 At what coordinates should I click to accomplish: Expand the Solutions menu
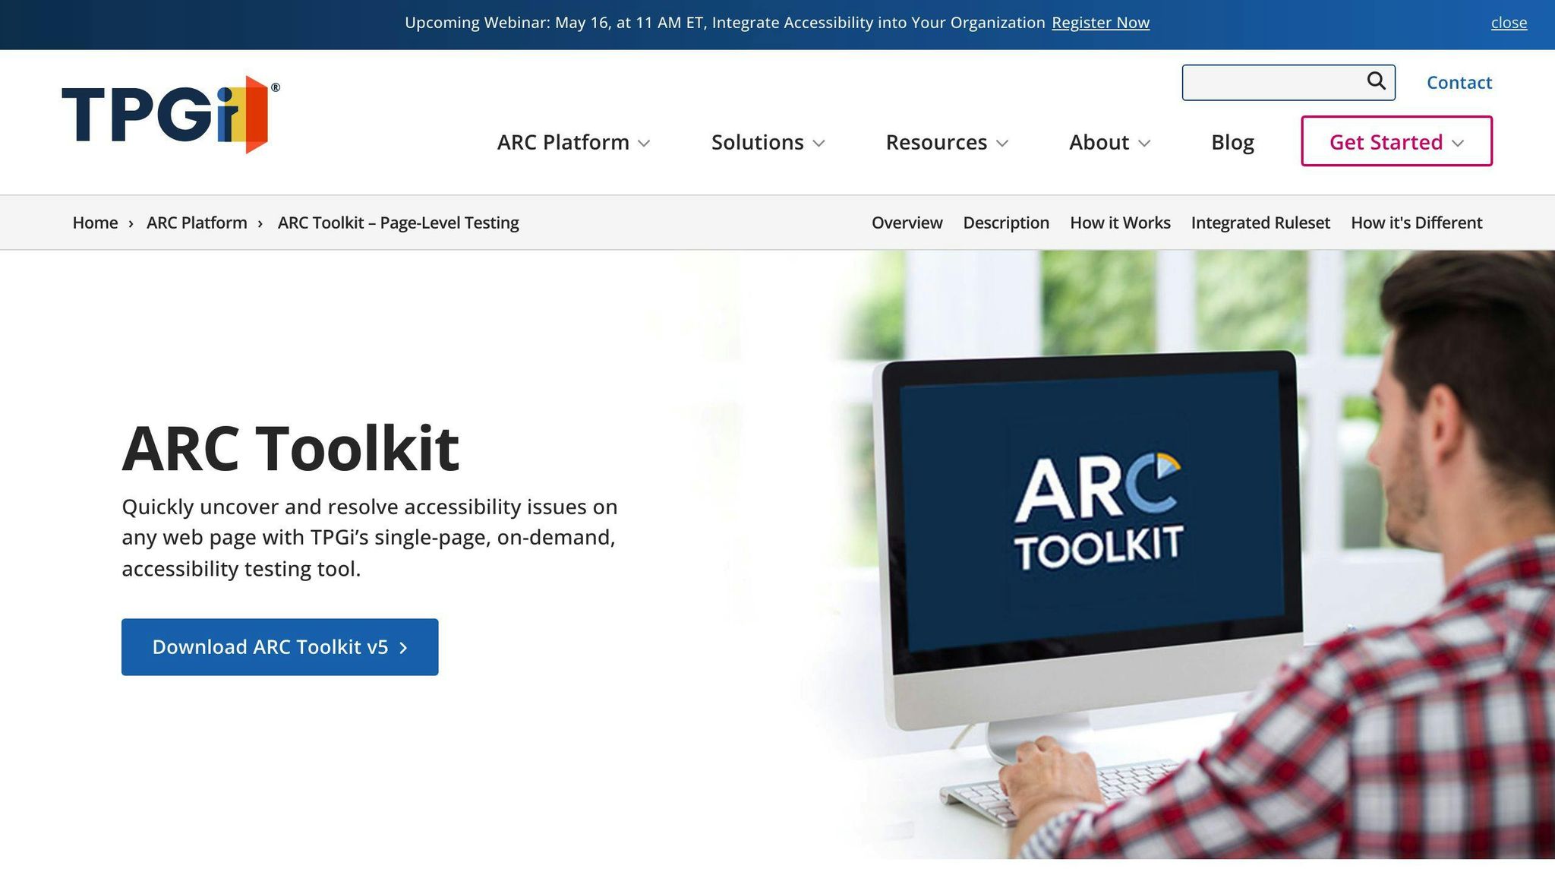click(x=768, y=142)
